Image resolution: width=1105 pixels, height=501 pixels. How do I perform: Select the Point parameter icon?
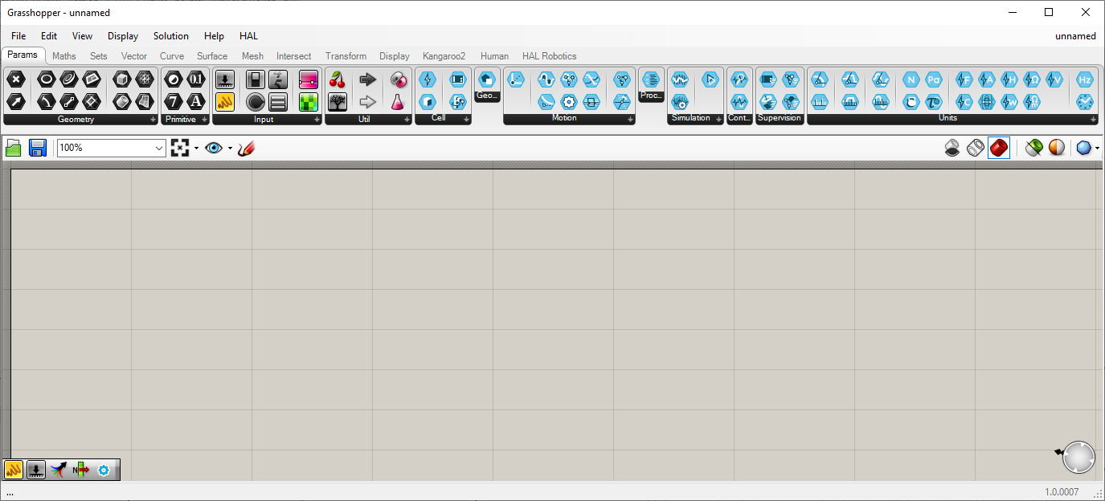[x=16, y=79]
